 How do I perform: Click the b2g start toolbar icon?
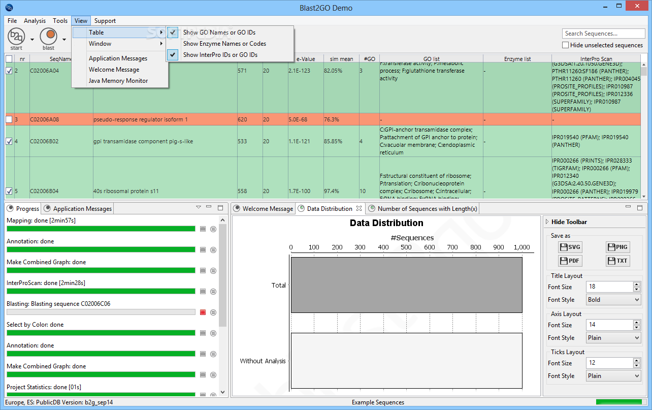[x=16, y=37]
